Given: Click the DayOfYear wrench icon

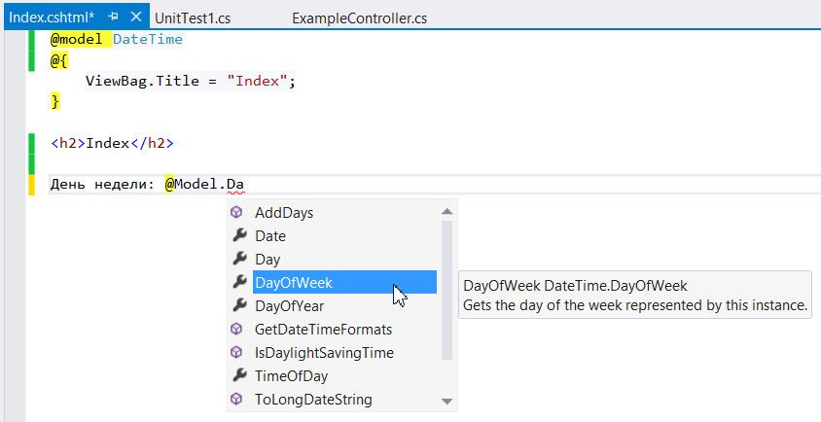Looking at the screenshot, I should [239, 305].
